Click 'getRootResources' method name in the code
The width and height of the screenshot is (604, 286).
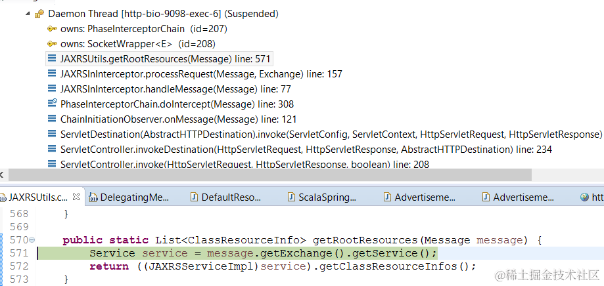[365, 240]
